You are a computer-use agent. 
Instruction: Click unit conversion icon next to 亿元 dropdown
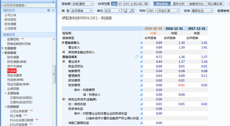pyautogui.click(x=125, y=11)
